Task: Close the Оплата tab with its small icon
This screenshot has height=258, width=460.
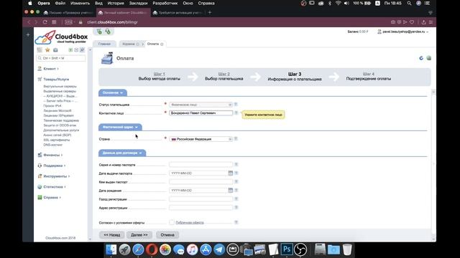Action: 162,44
